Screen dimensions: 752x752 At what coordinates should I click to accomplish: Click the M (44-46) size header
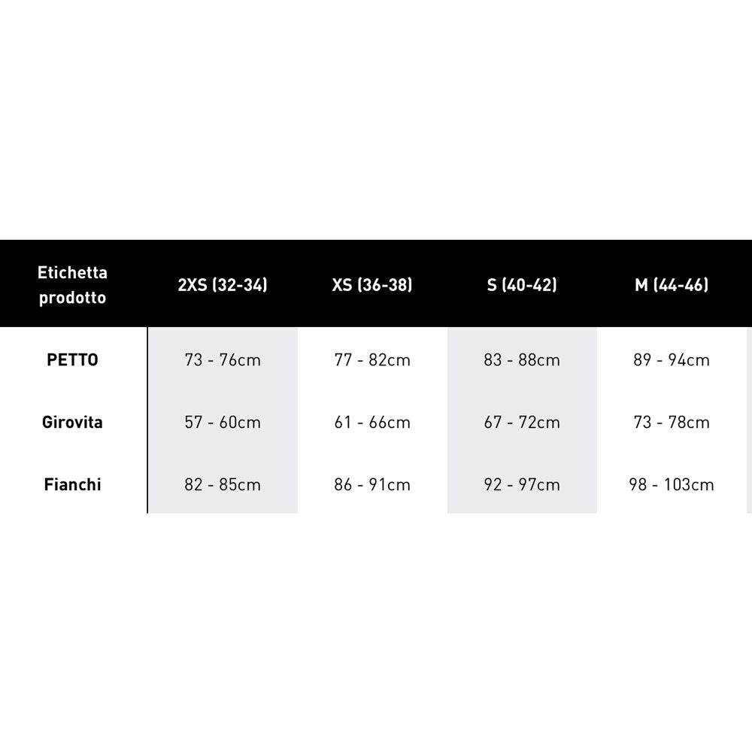(x=672, y=285)
